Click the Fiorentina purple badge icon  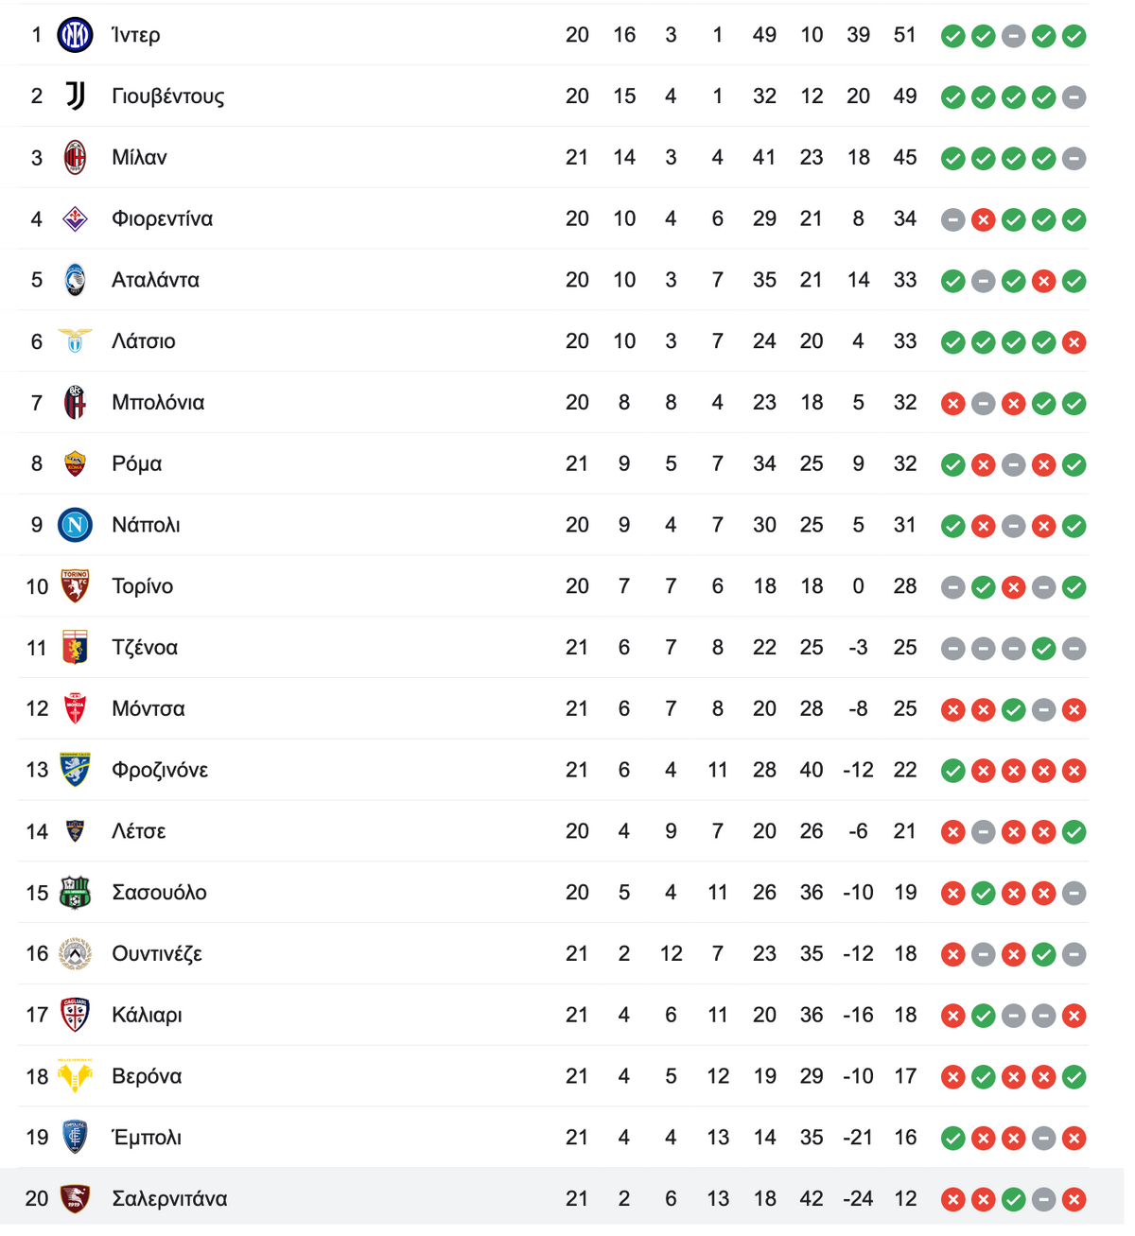(x=75, y=219)
